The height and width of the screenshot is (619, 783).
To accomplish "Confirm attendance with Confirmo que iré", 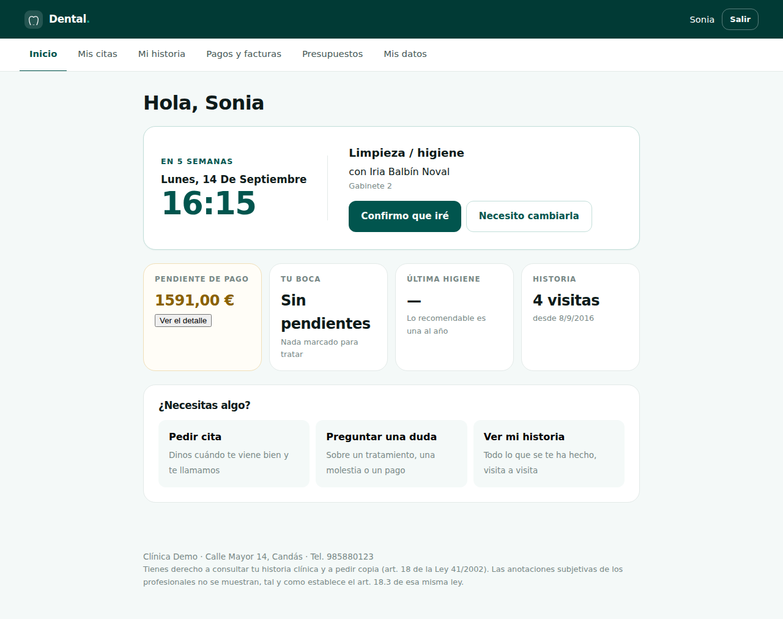I will coord(405,216).
